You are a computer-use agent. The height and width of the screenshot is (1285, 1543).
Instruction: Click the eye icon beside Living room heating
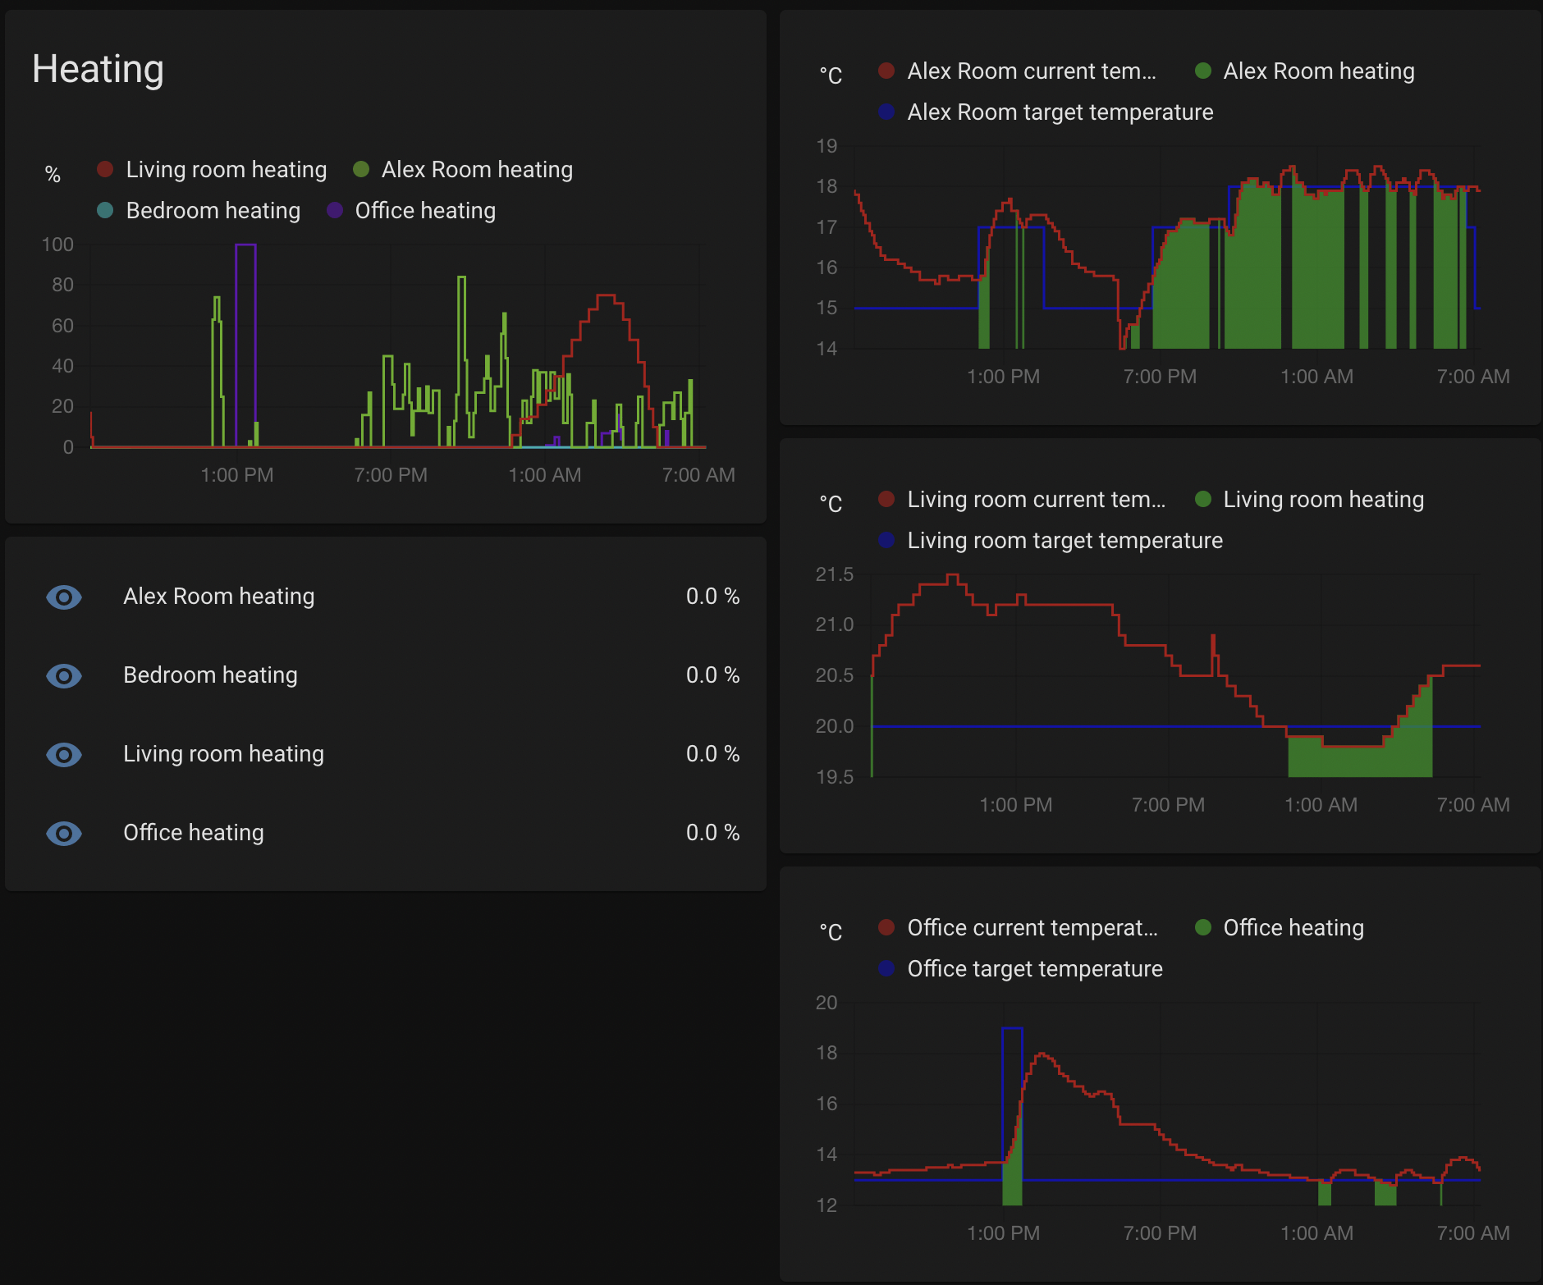pos(64,755)
